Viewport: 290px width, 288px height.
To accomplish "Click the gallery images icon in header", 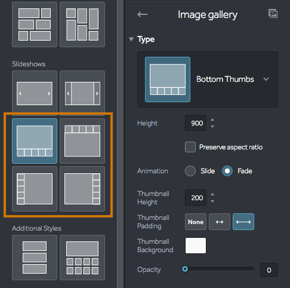I will pyautogui.click(x=273, y=14).
